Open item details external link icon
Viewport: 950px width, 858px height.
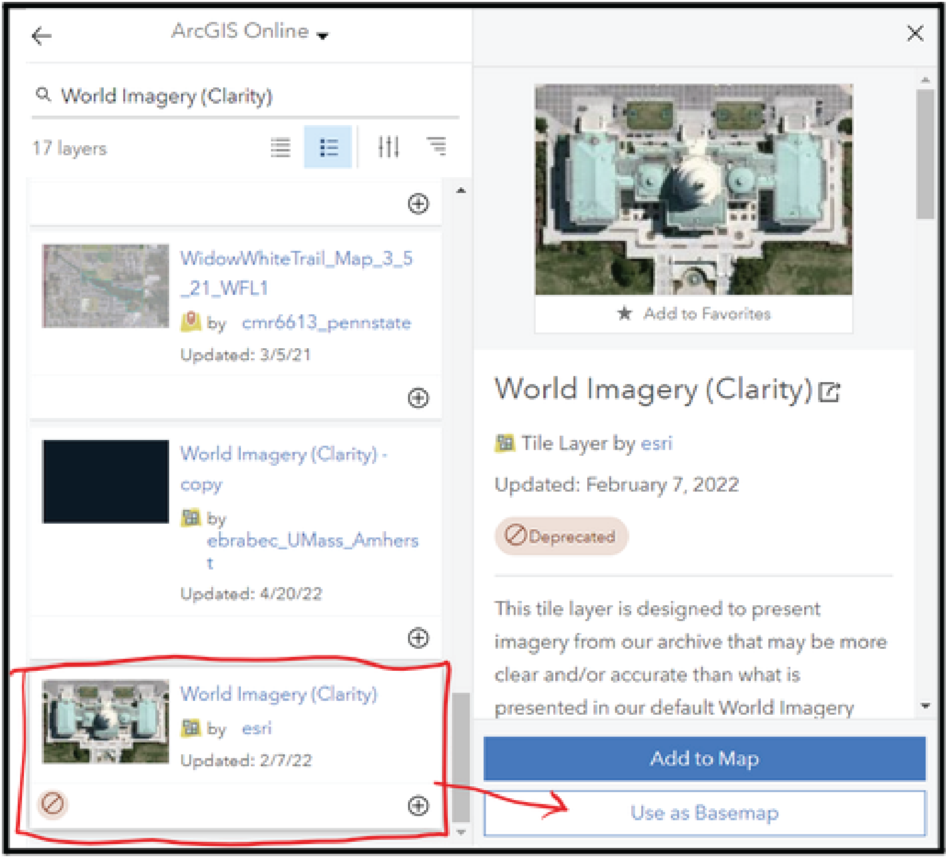pyautogui.click(x=829, y=392)
